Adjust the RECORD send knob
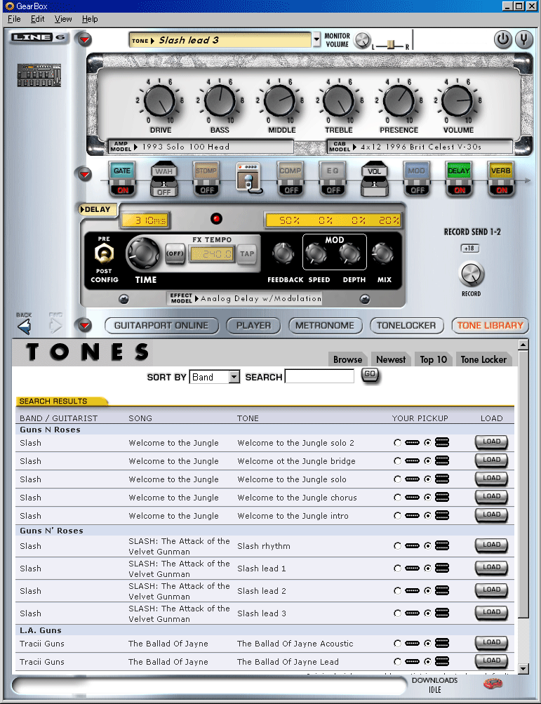The width and height of the screenshot is (541, 704). tap(472, 274)
